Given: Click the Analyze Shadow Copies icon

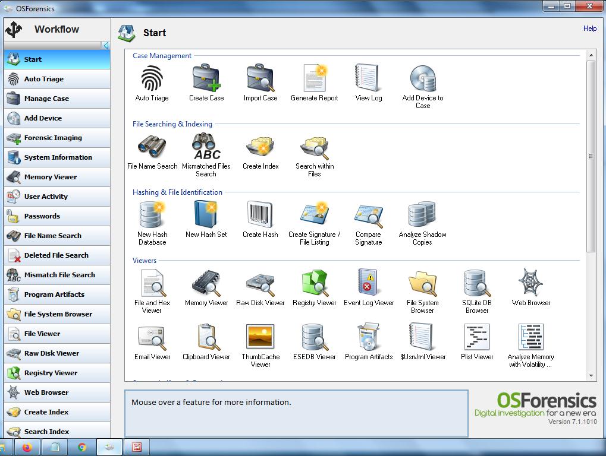Looking at the screenshot, I should point(422,215).
